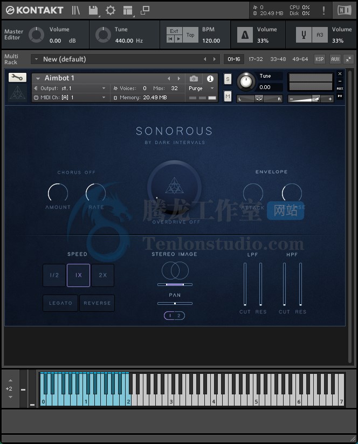358x444 pixels.
Task: Click the Master Volume knob
Action: pos(36,35)
